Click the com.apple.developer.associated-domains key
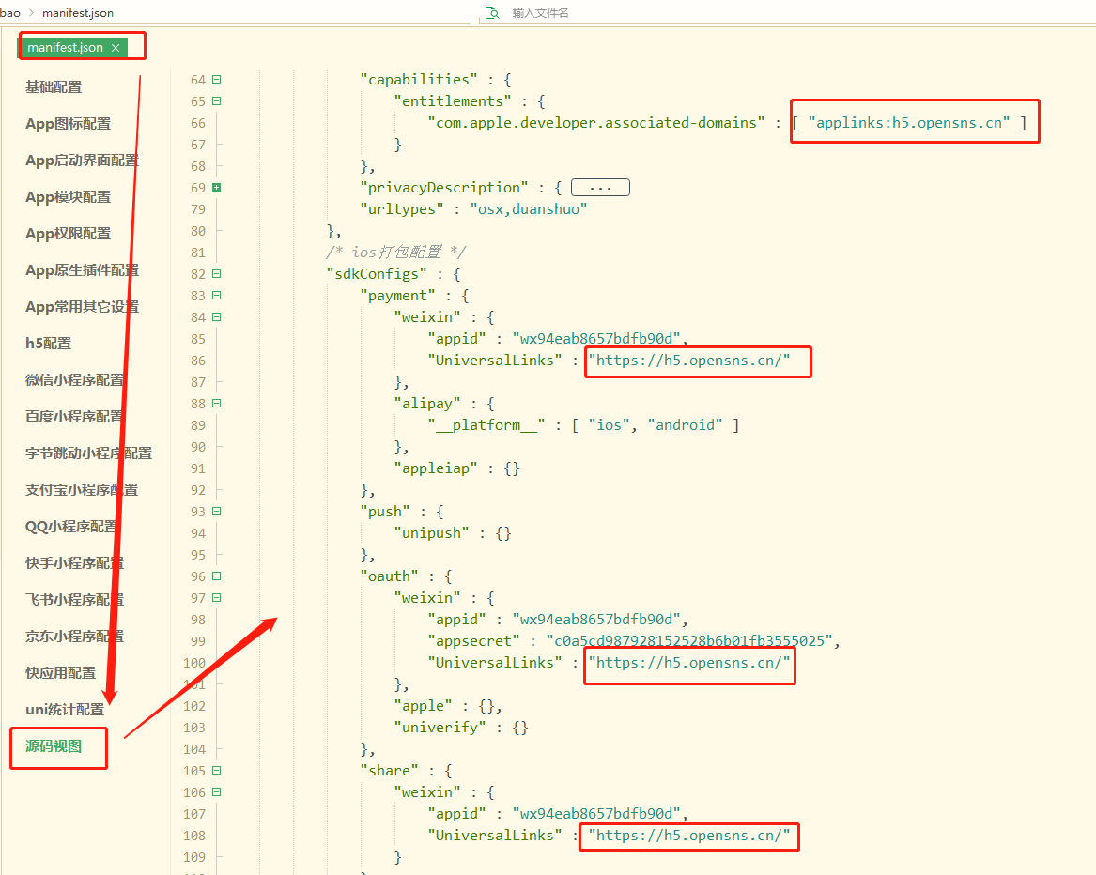1096x875 pixels. pyautogui.click(x=596, y=123)
